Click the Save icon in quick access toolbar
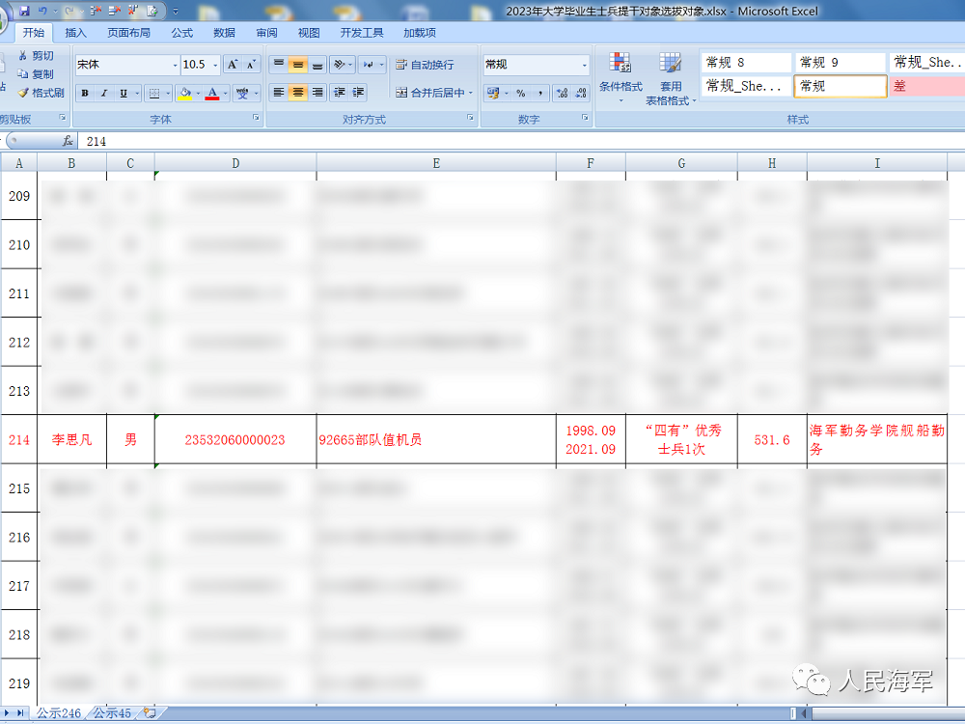The width and height of the screenshot is (965, 724). 22,11
